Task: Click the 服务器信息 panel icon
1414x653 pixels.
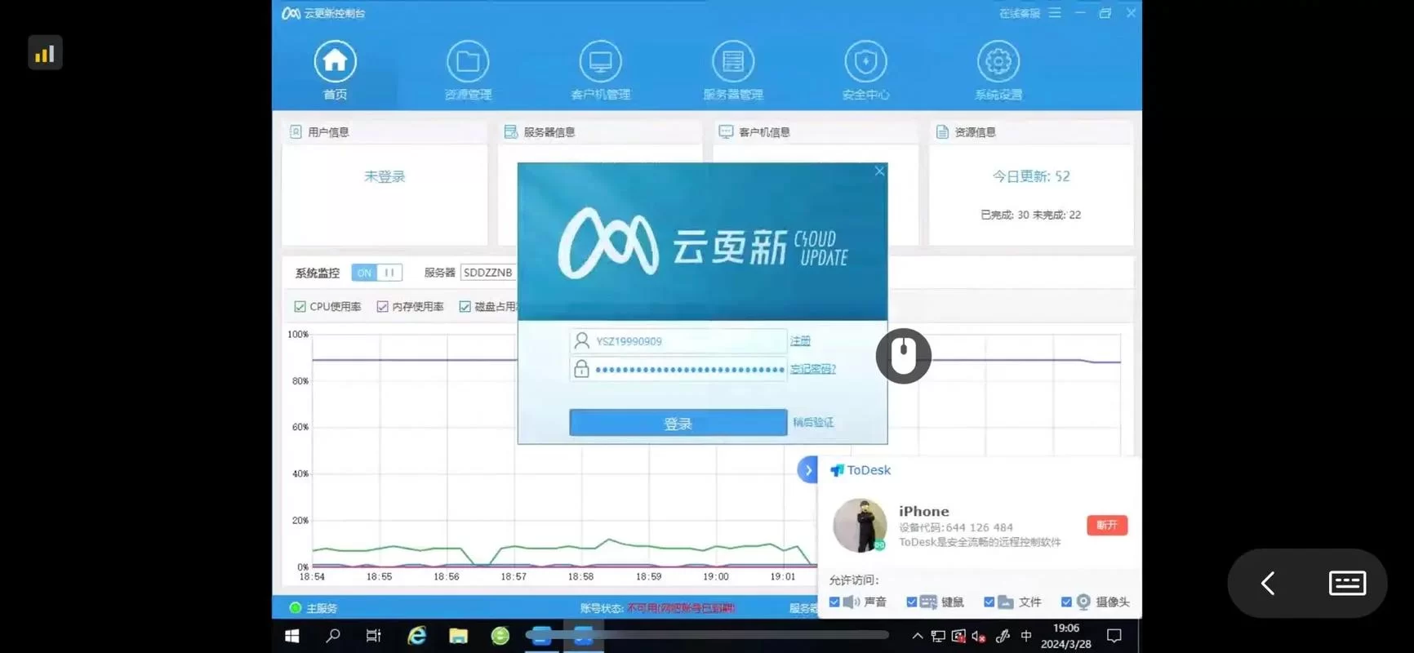Action: 511,131
